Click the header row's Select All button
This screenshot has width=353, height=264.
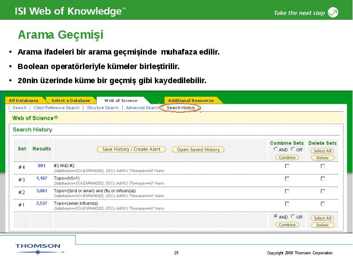[323, 151]
